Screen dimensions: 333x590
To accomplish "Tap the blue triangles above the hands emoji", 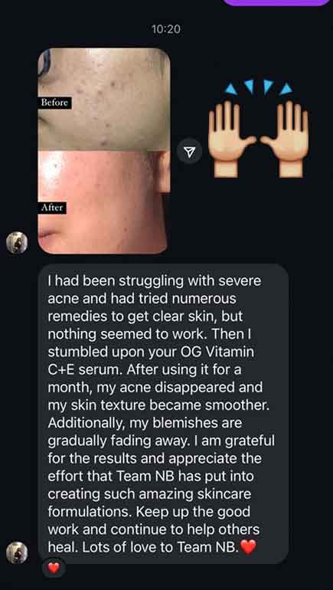I will [259, 87].
